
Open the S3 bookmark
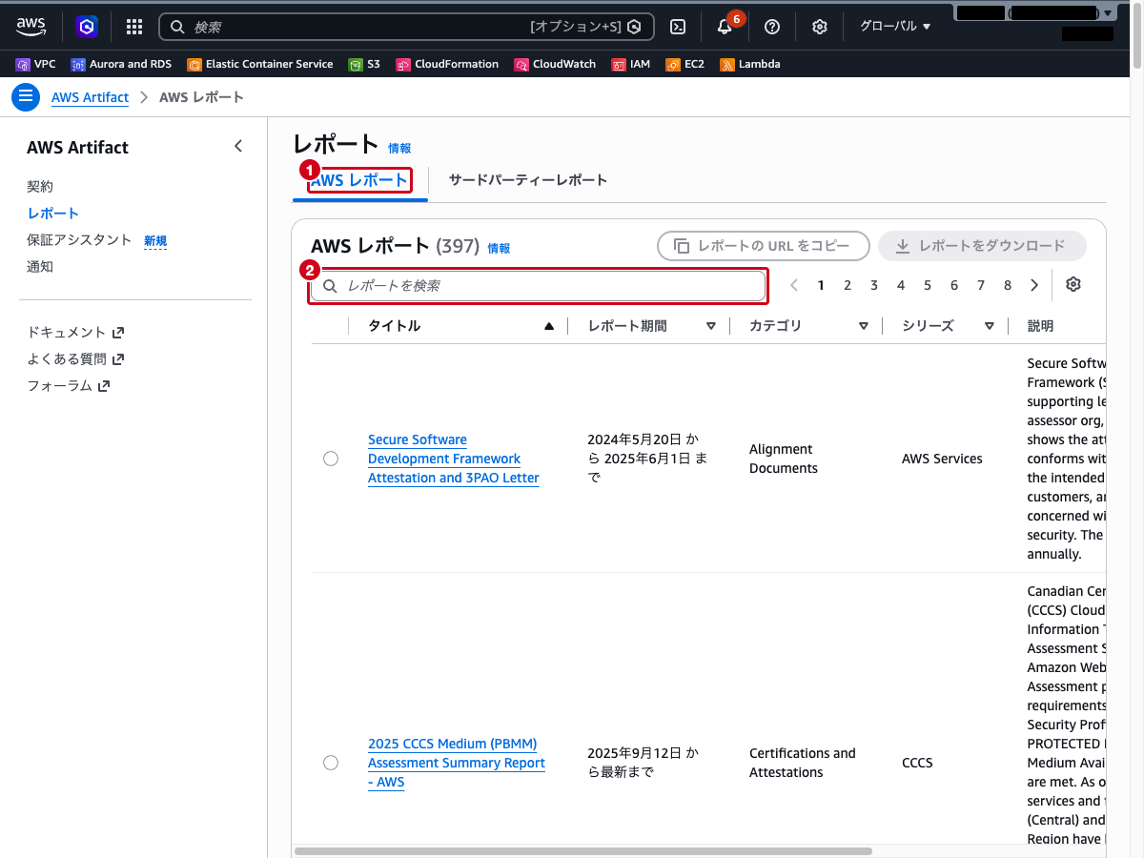click(364, 64)
